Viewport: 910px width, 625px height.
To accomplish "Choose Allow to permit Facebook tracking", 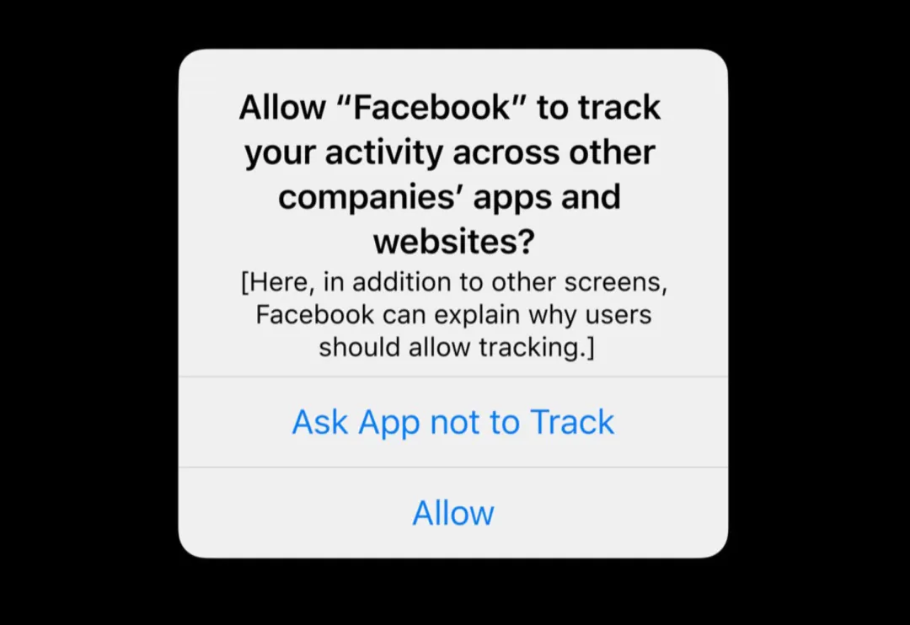I will click(453, 513).
